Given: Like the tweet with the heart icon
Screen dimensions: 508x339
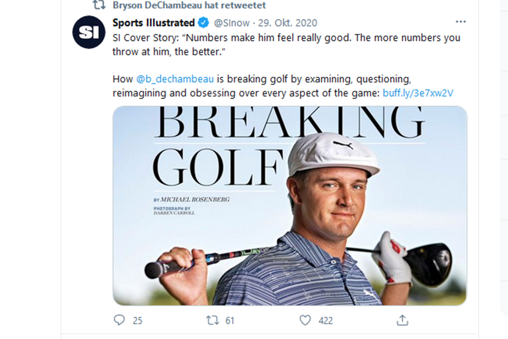Looking at the screenshot, I should pyautogui.click(x=305, y=320).
